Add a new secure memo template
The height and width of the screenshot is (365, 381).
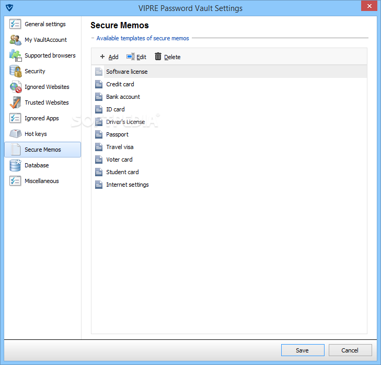tap(109, 57)
